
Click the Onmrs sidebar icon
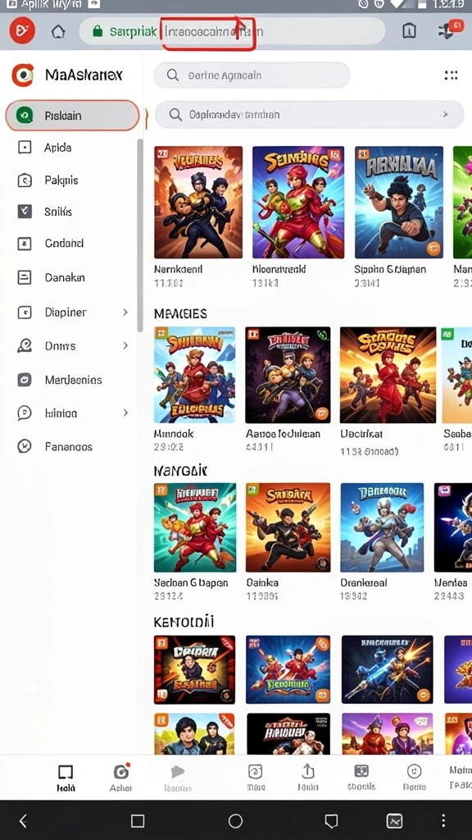point(25,346)
